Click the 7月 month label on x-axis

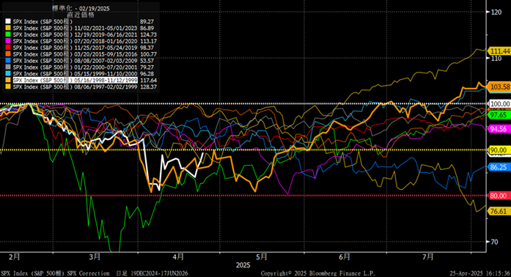coord(427,257)
